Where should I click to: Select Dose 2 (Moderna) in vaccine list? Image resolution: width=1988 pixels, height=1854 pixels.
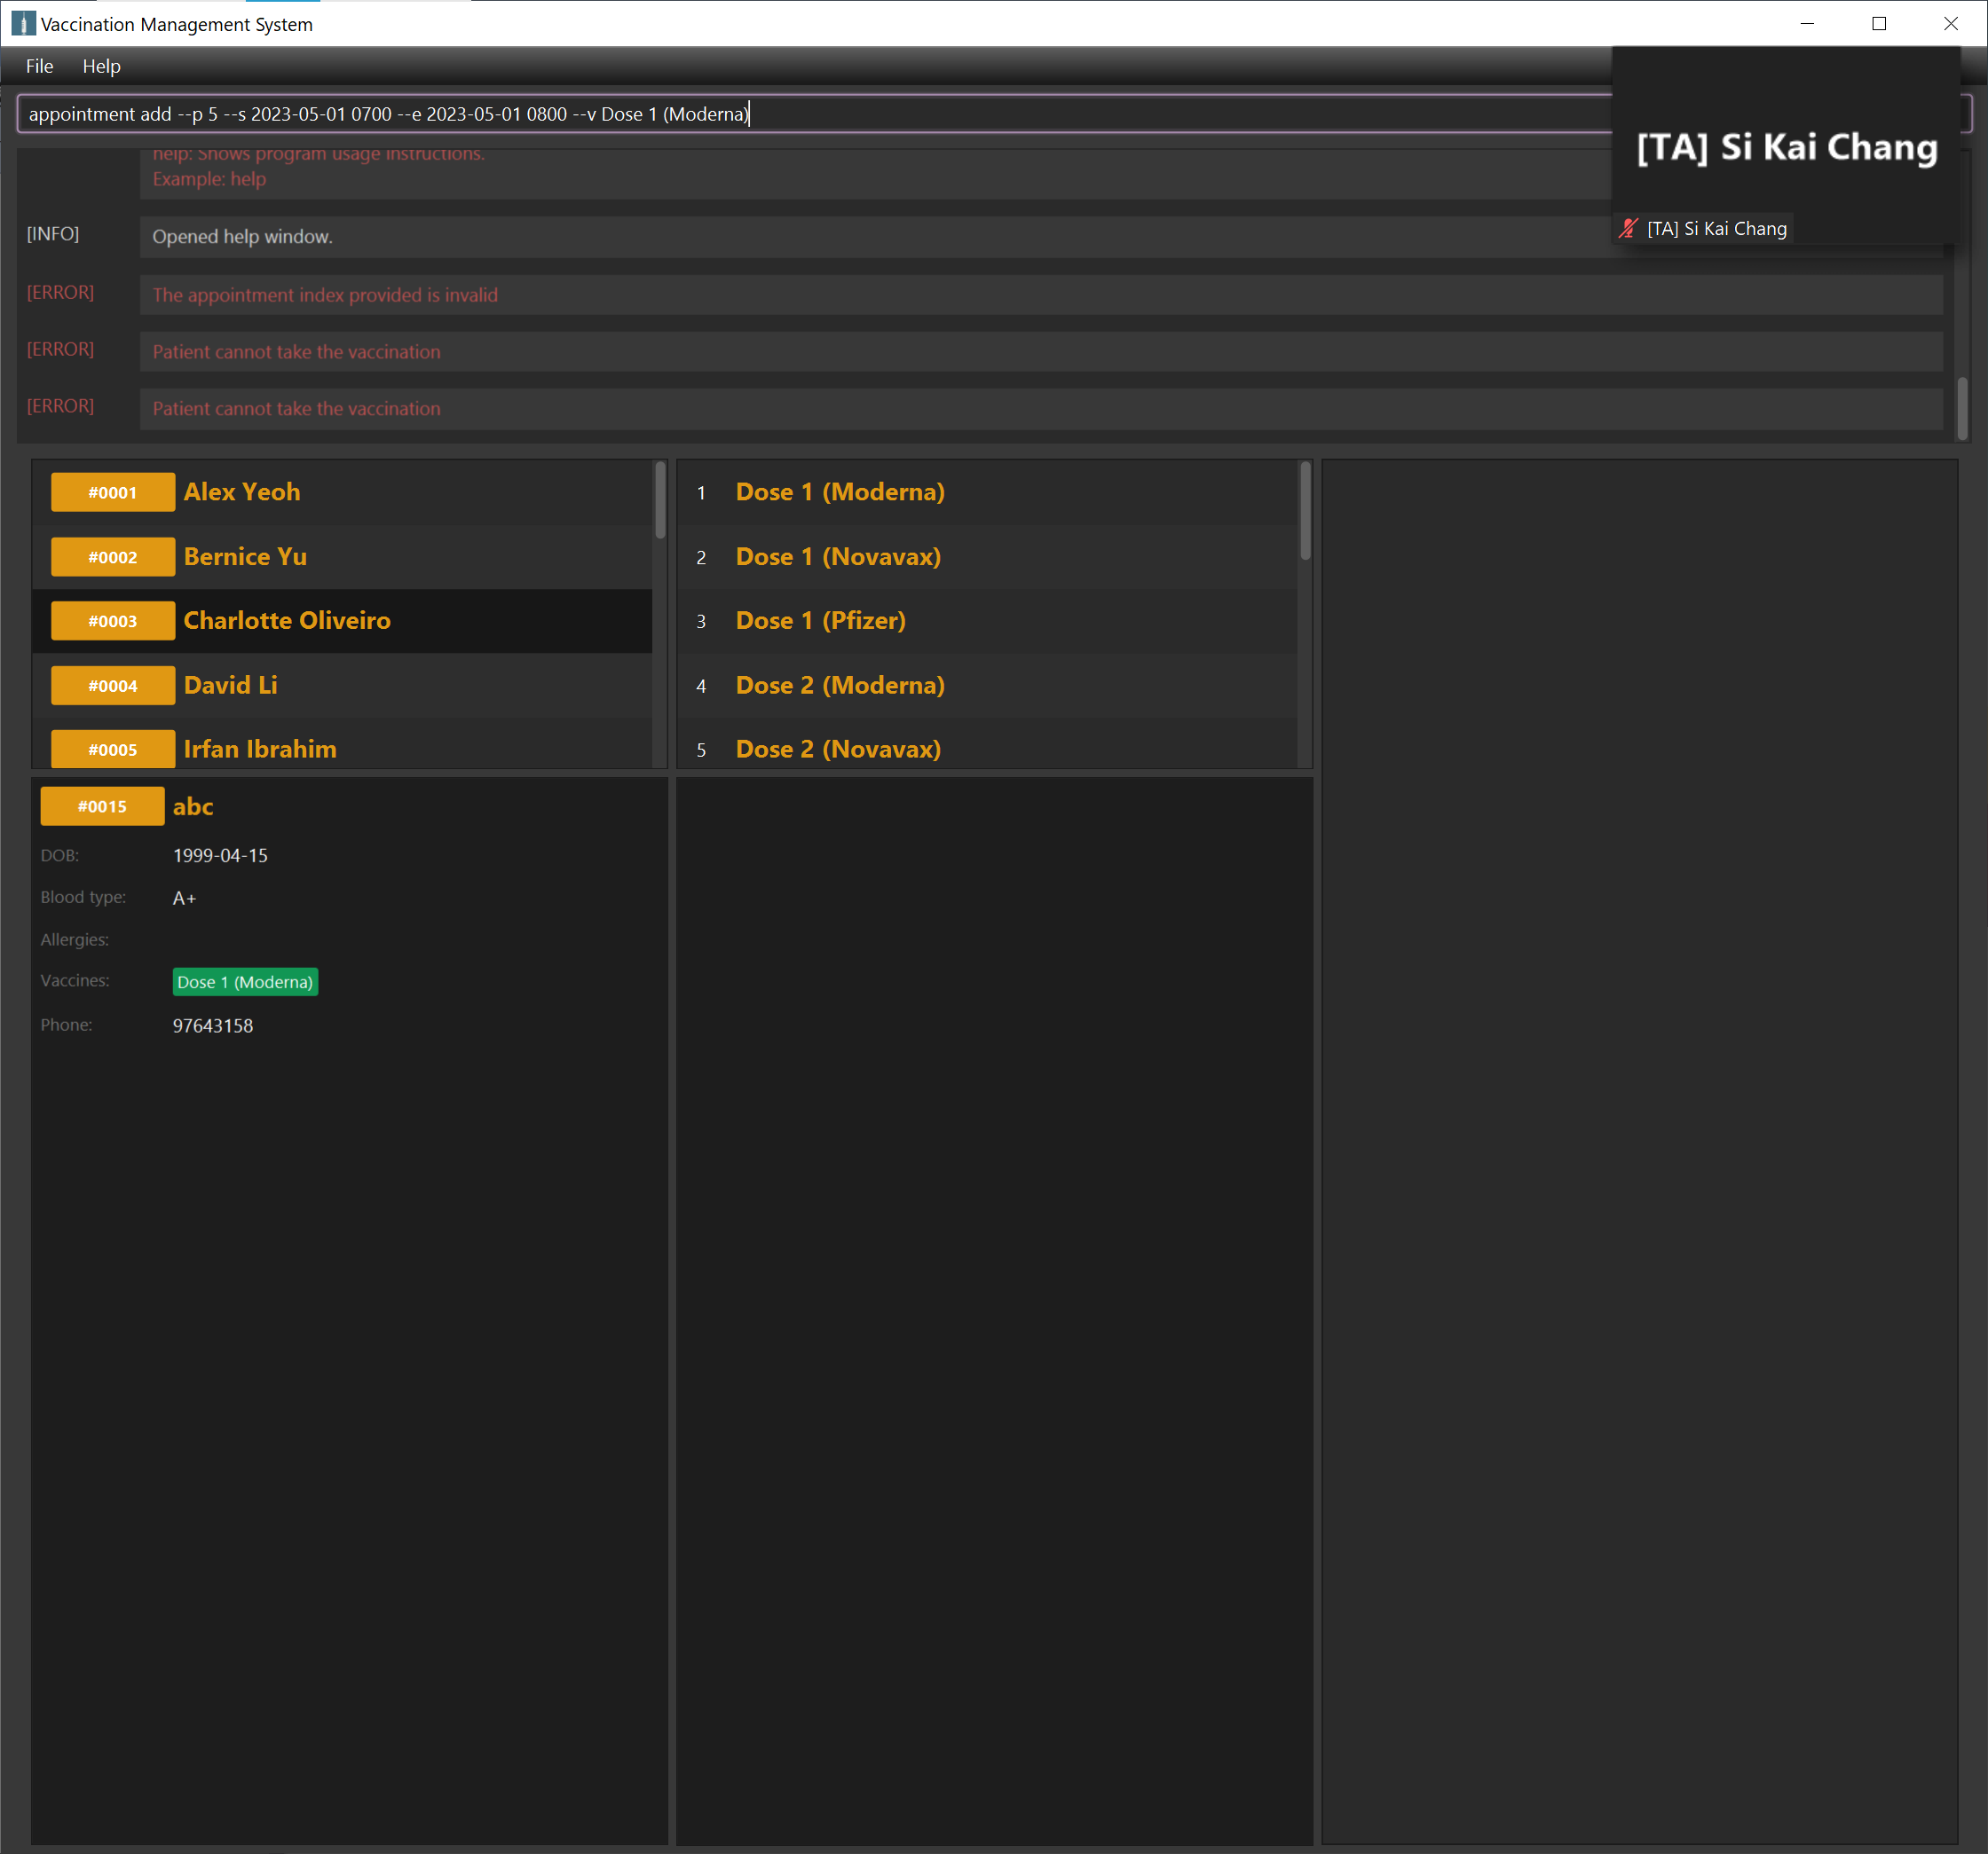point(840,686)
